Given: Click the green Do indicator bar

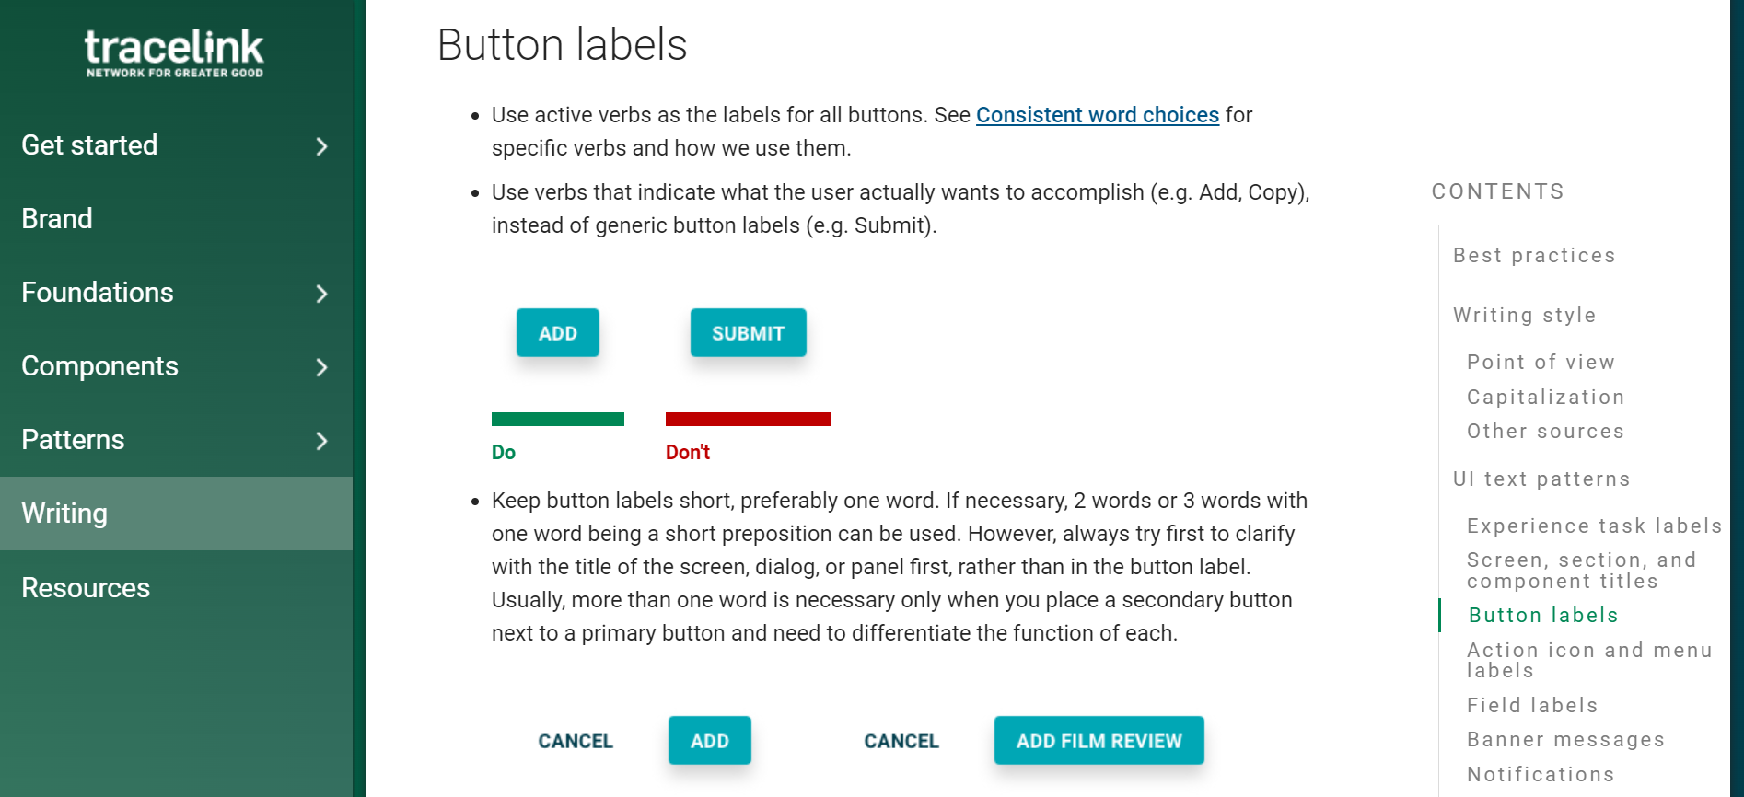Looking at the screenshot, I should [557, 420].
